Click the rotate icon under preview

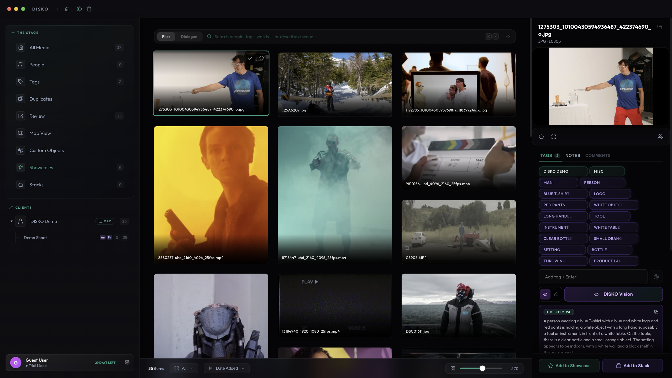(x=541, y=136)
